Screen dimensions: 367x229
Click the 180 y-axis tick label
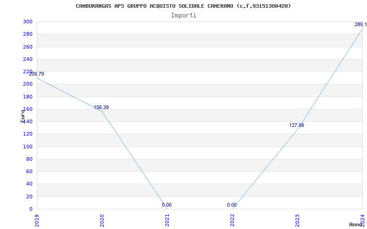(28, 97)
